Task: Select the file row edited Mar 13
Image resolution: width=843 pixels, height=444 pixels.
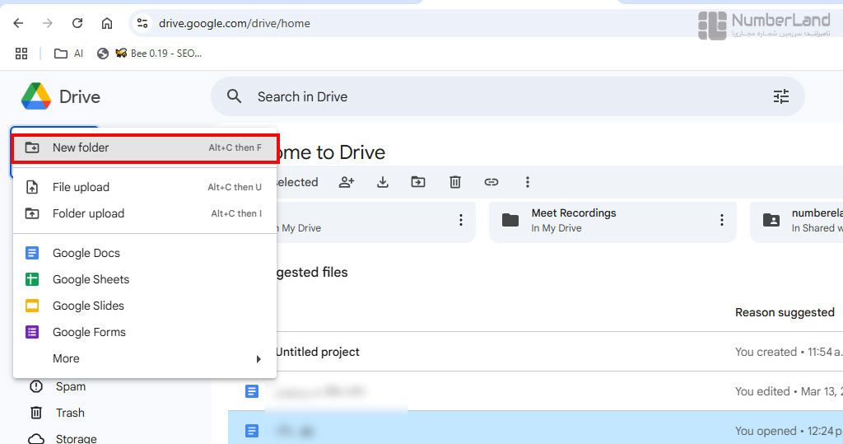Action: (535, 391)
